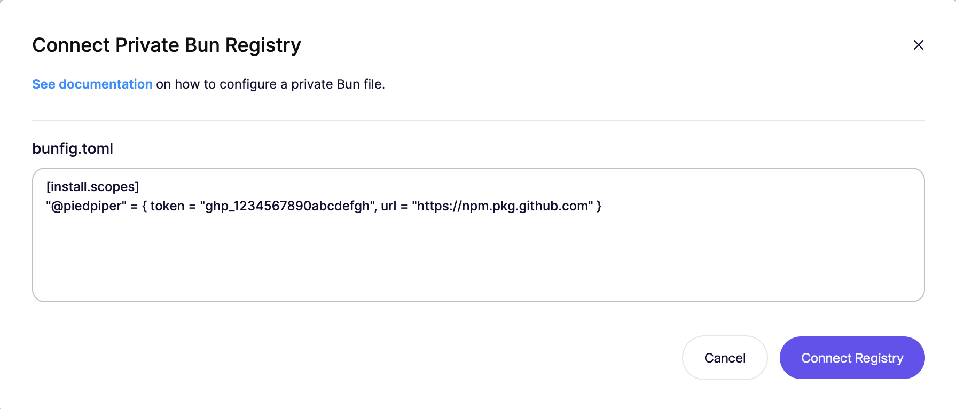Click the Connect Registry button

tap(852, 358)
